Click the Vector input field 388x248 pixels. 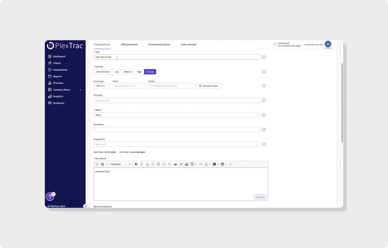point(172,86)
